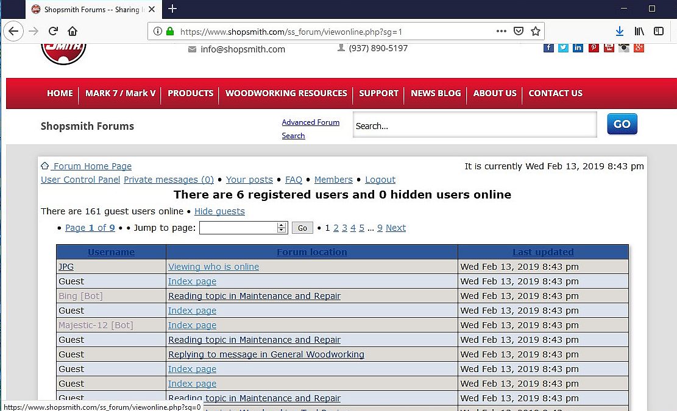Sort by Forum location column header

312,252
